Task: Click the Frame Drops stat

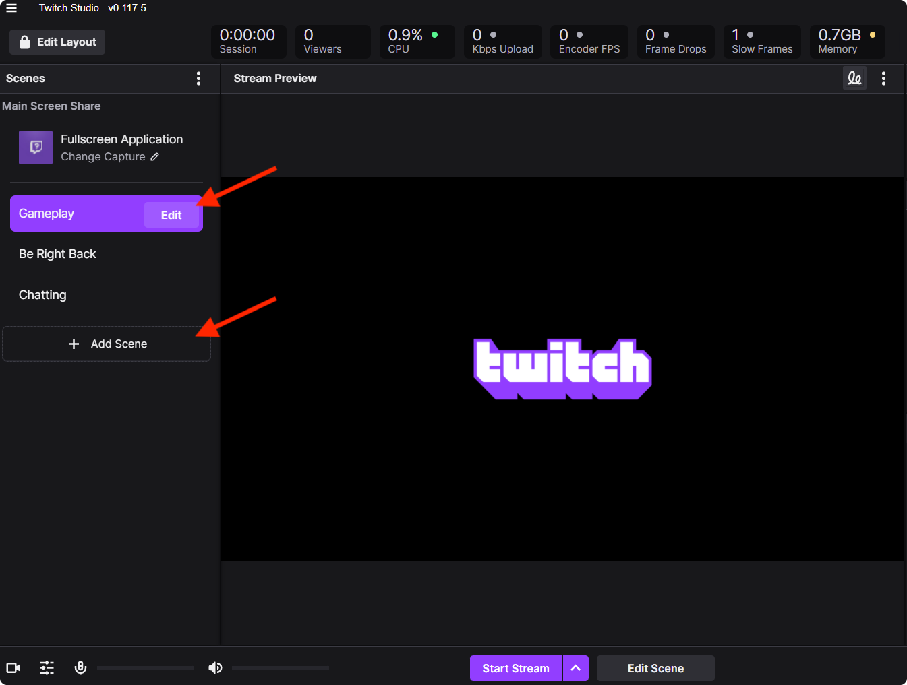Action: point(676,41)
